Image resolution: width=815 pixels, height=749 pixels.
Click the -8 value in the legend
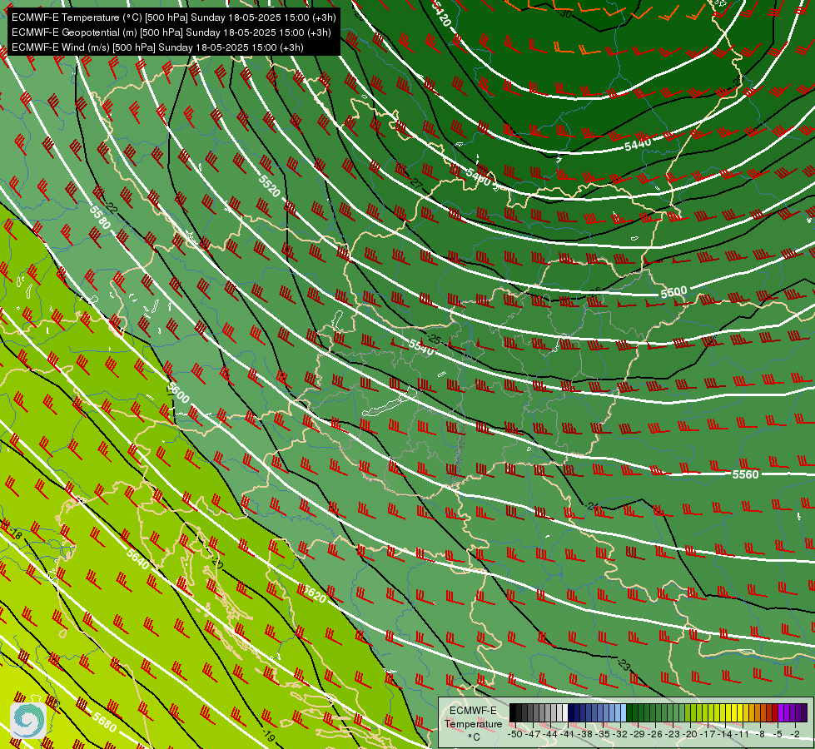760,734
